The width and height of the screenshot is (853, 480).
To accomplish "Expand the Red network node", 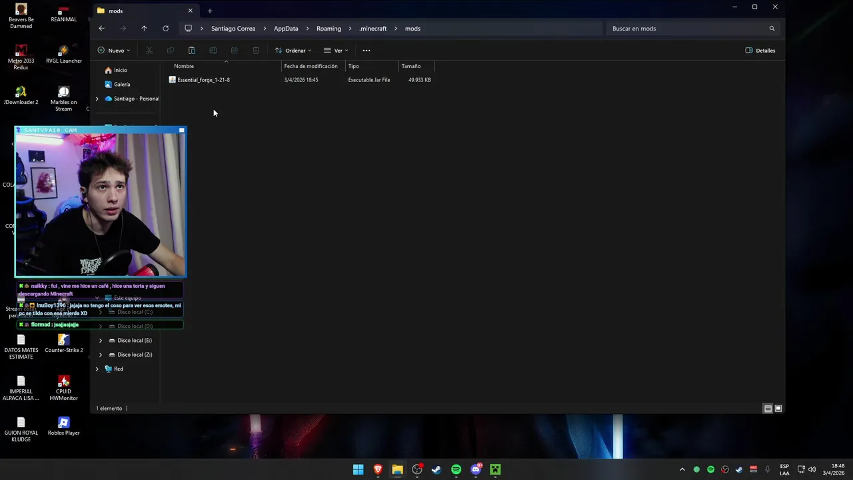I will (97, 369).
